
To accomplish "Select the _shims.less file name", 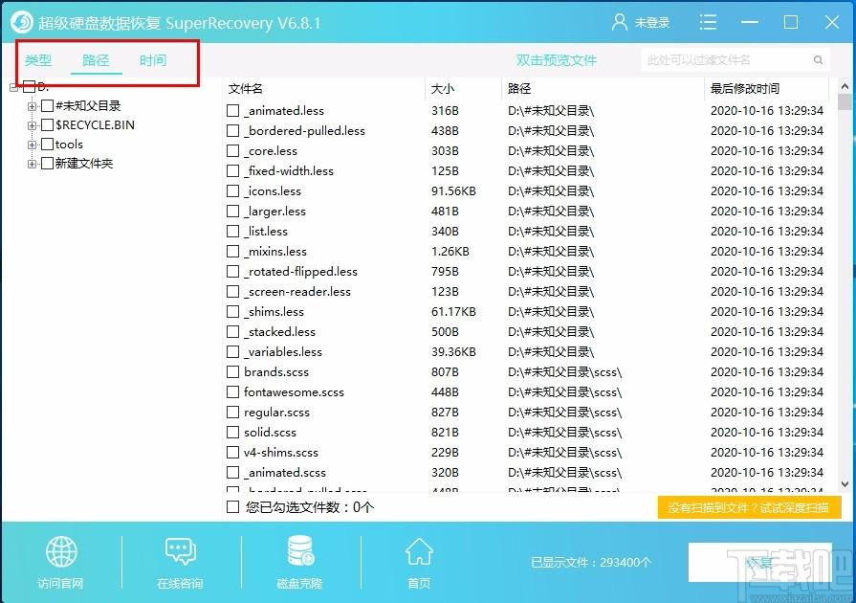I will pyautogui.click(x=274, y=312).
